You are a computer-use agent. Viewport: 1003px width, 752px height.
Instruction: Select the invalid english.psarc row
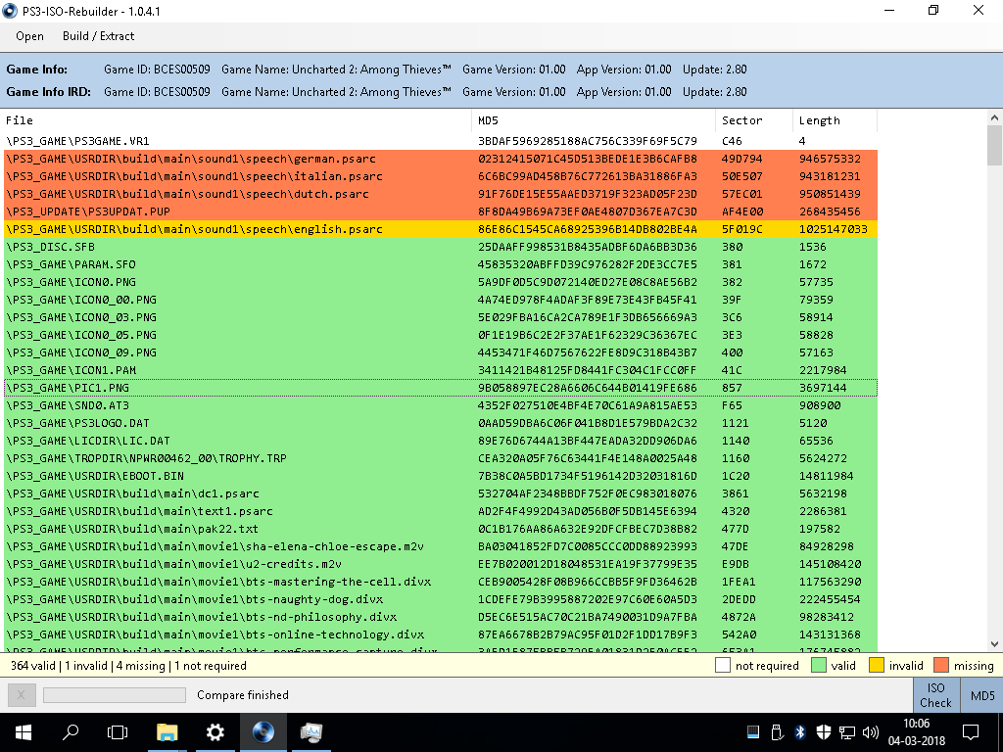click(x=440, y=229)
